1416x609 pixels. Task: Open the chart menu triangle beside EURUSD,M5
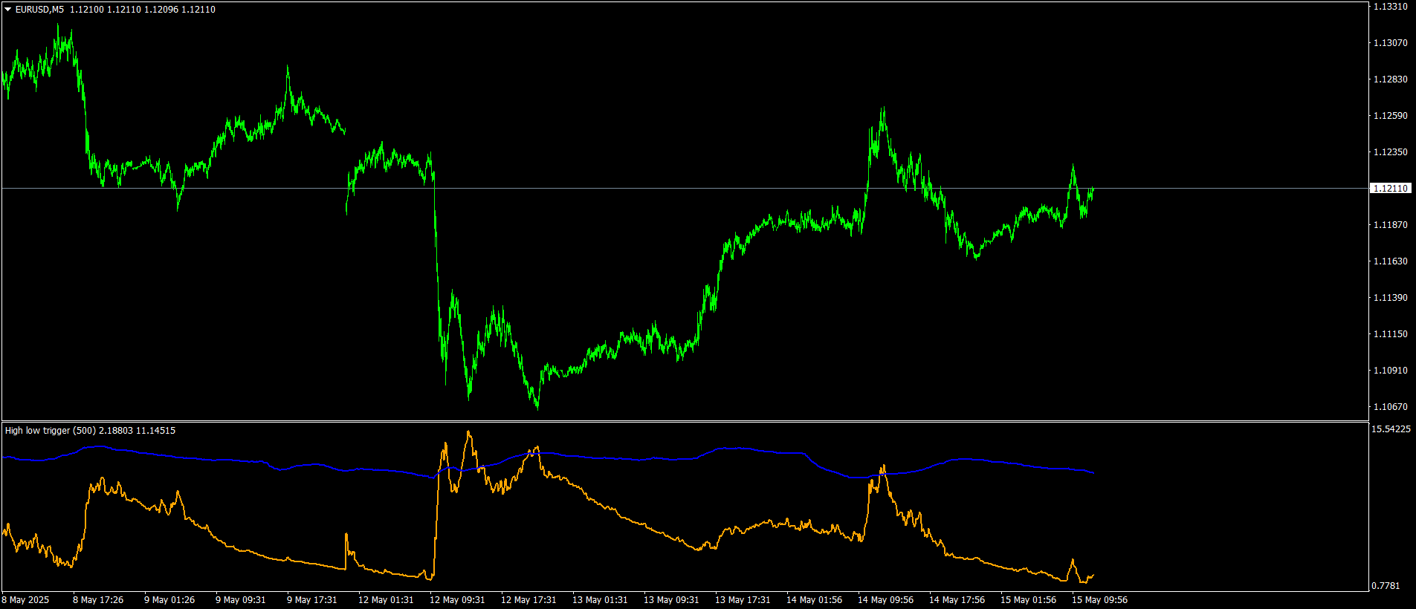(x=7, y=10)
